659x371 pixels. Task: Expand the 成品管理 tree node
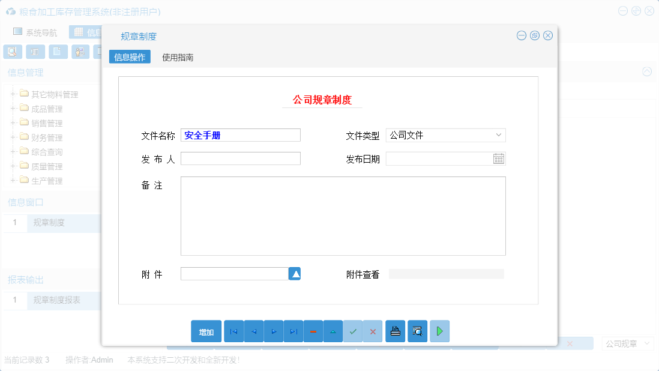tap(13, 108)
